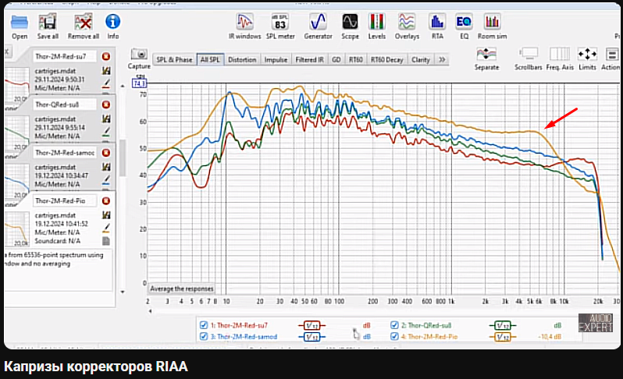Uncheck trace 1: Thor-2M-Red-su7 in legend
Image resolution: width=623 pixels, height=379 pixels.
point(204,325)
